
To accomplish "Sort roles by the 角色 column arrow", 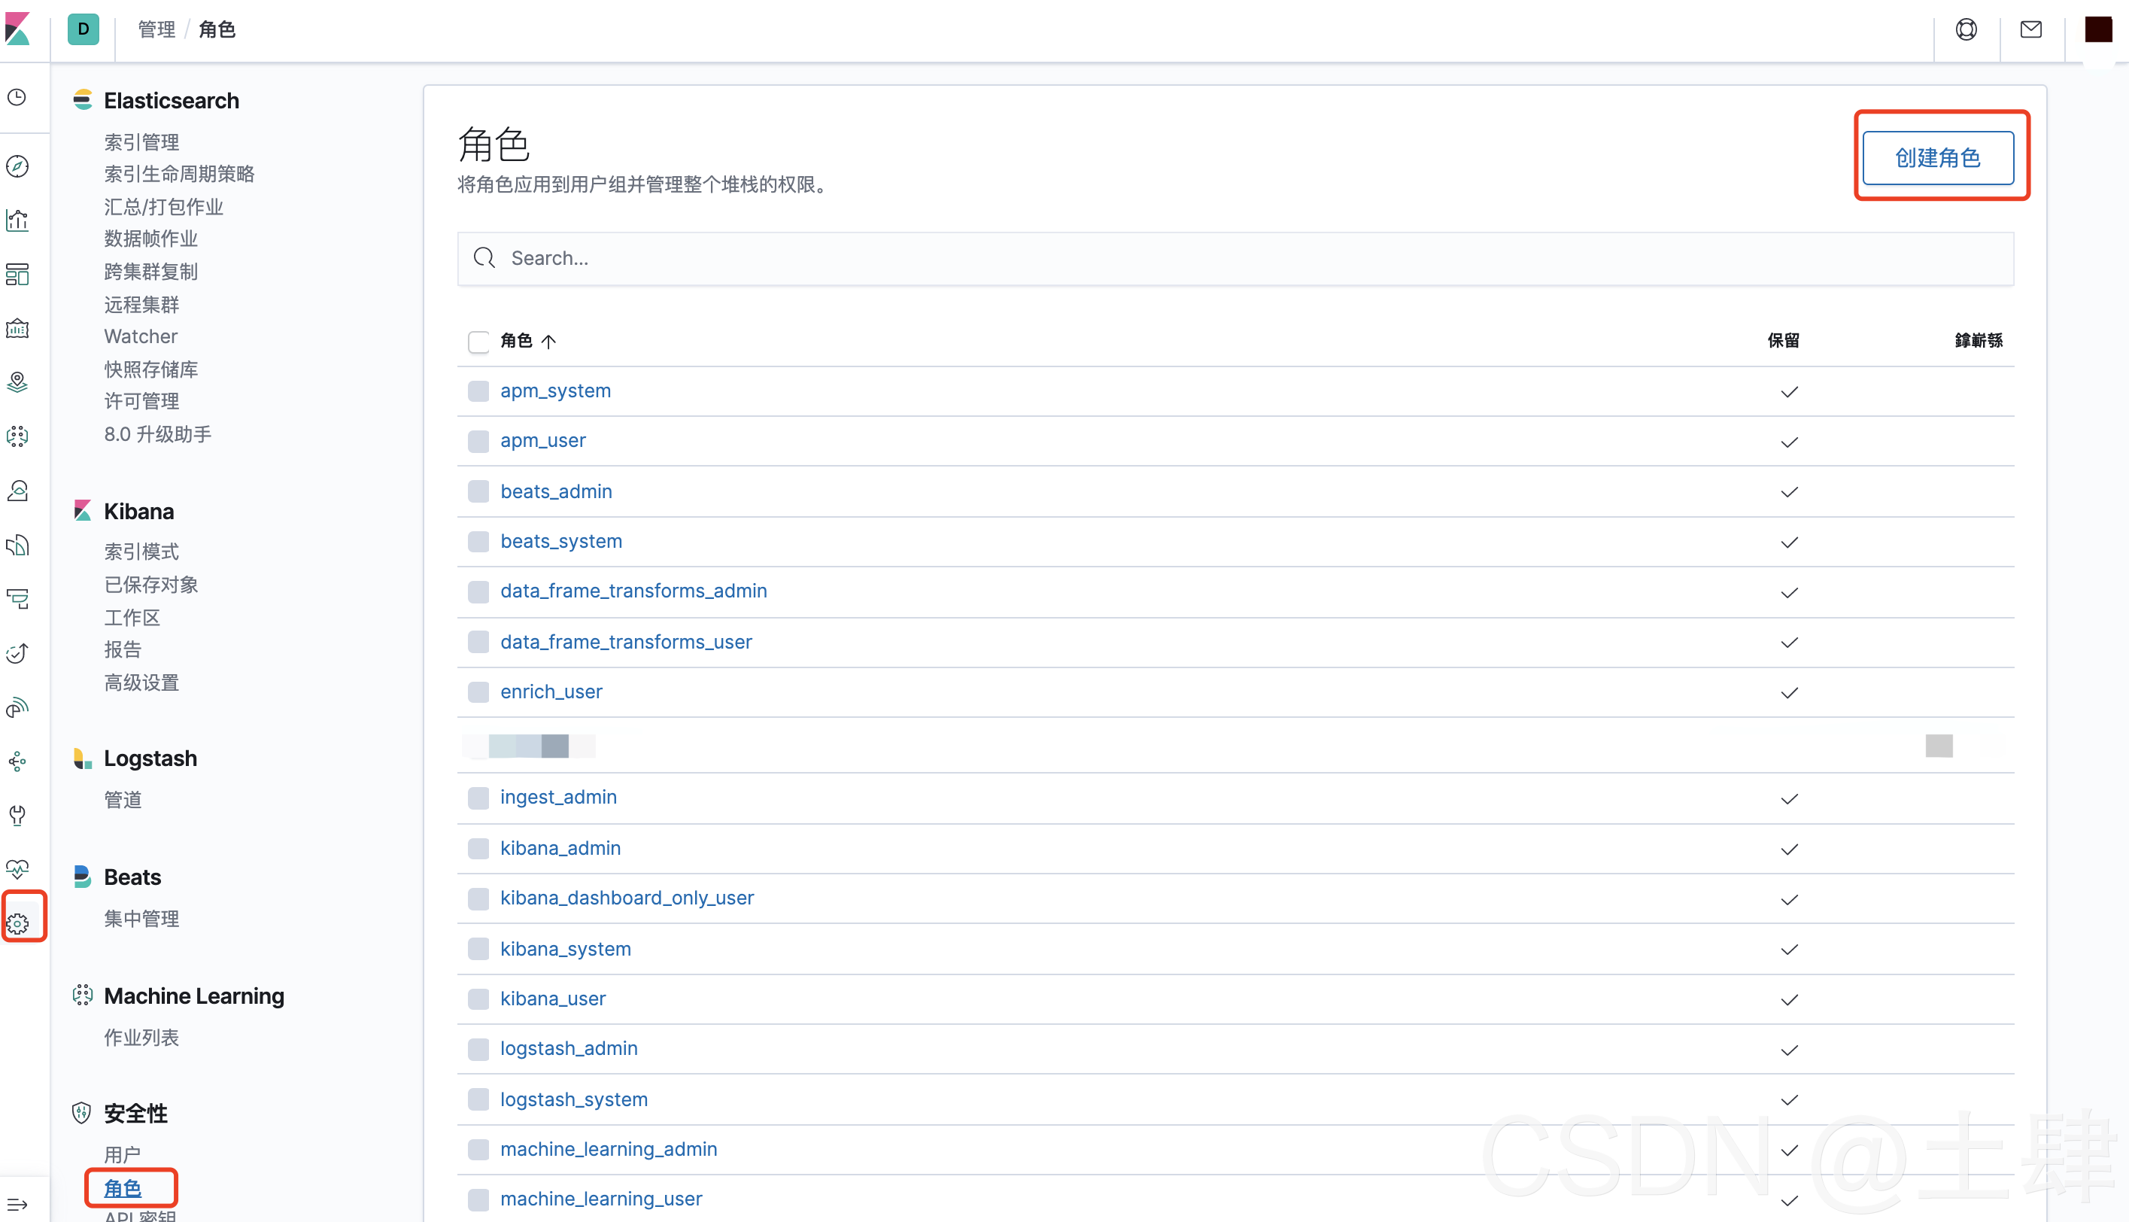I will click(548, 341).
